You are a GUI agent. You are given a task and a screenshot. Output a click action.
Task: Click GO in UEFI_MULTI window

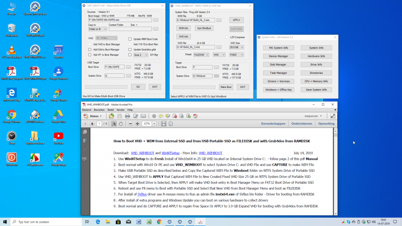tap(138, 87)
